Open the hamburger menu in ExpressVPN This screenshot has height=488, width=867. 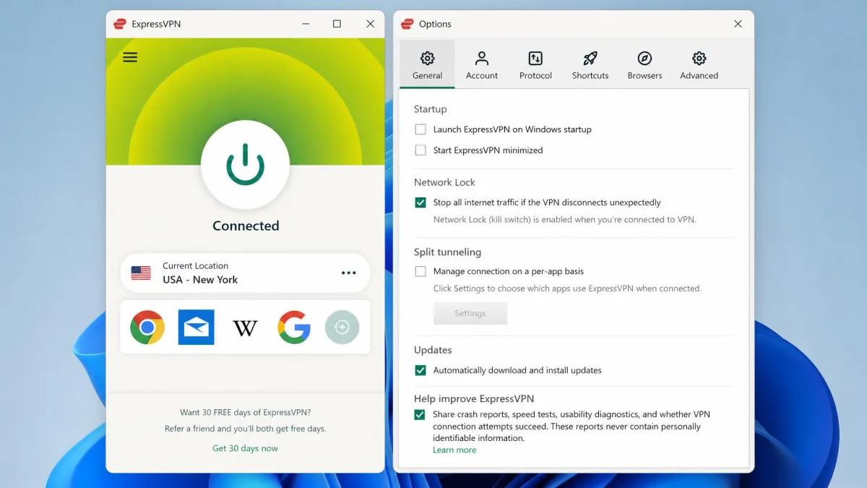click(130, 57)
